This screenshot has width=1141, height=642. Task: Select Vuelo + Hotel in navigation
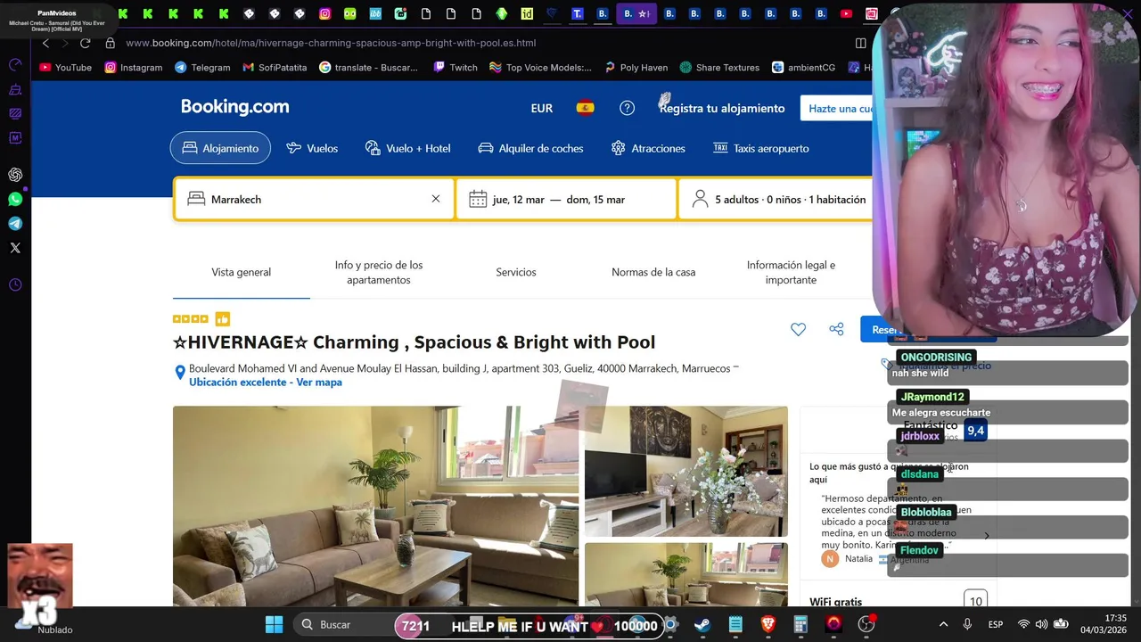[407, 148]
